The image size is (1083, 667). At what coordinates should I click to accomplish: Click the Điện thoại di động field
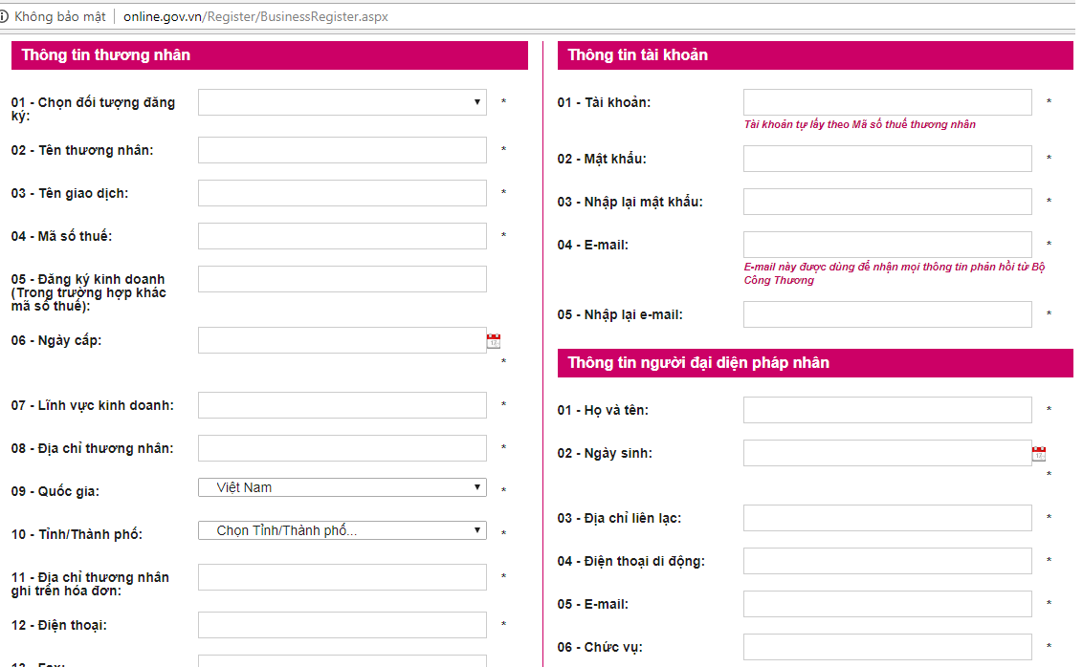tap(887, 561)
